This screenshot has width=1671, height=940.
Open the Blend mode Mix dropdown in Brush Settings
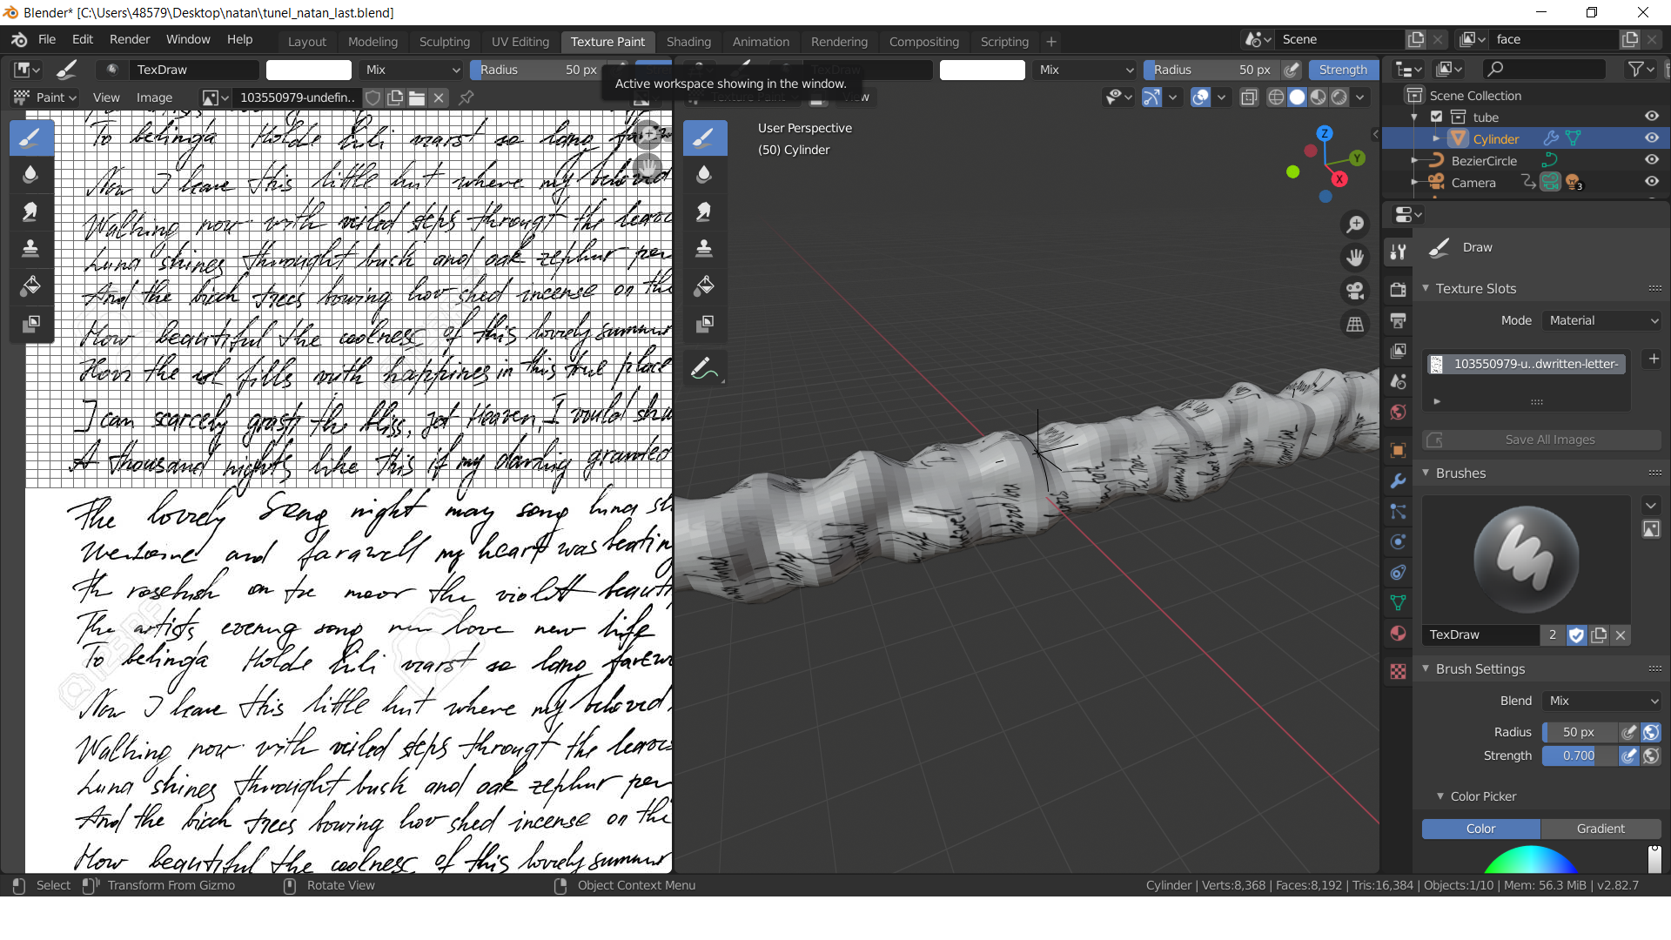[x=1602, y=701]
